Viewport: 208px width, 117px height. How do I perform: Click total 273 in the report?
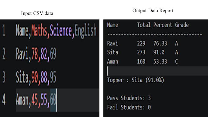(141, 52)
